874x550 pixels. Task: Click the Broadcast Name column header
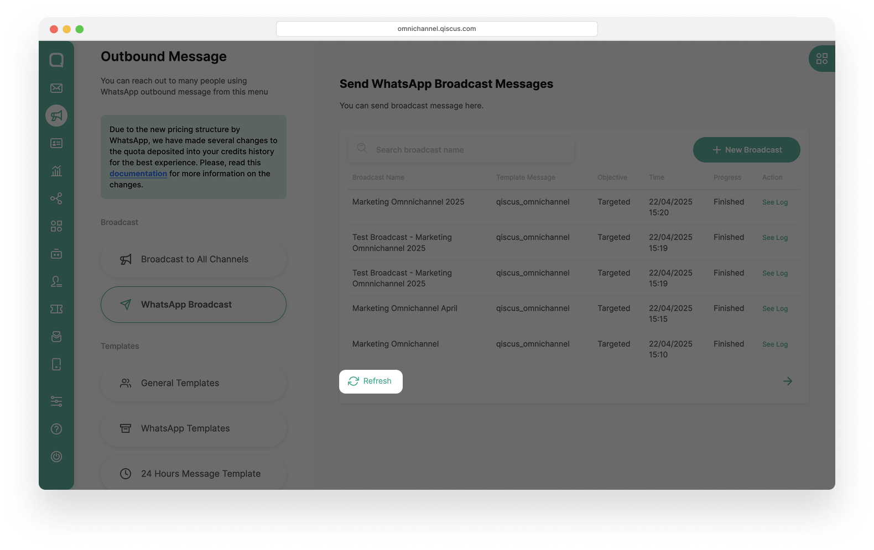[378, 177]
